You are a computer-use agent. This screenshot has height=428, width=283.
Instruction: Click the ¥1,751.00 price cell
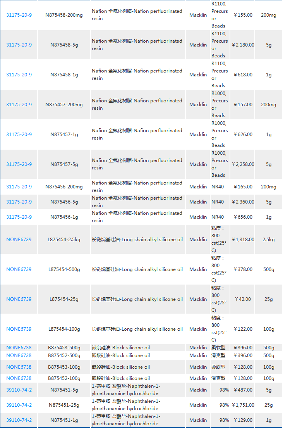(x=243, y=405)
